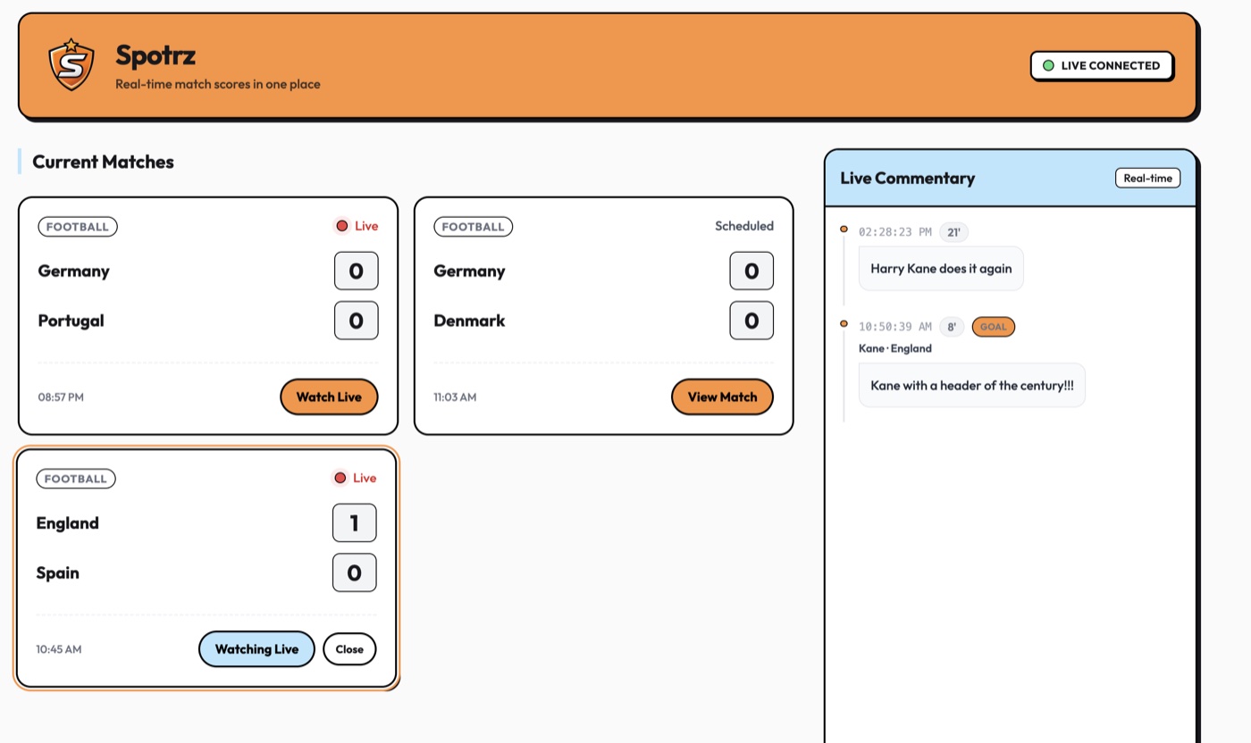Click Germany's score in the Portugal match
The height and width of the screenshot is (743, 1251).
tap(357, 271)
